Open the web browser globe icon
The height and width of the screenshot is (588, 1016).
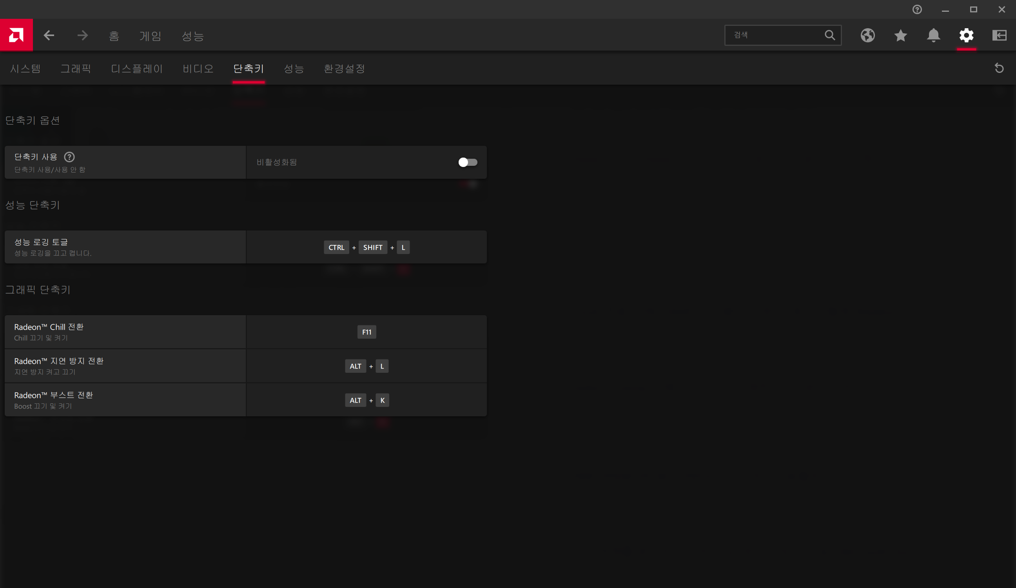[x=867, y=36]
